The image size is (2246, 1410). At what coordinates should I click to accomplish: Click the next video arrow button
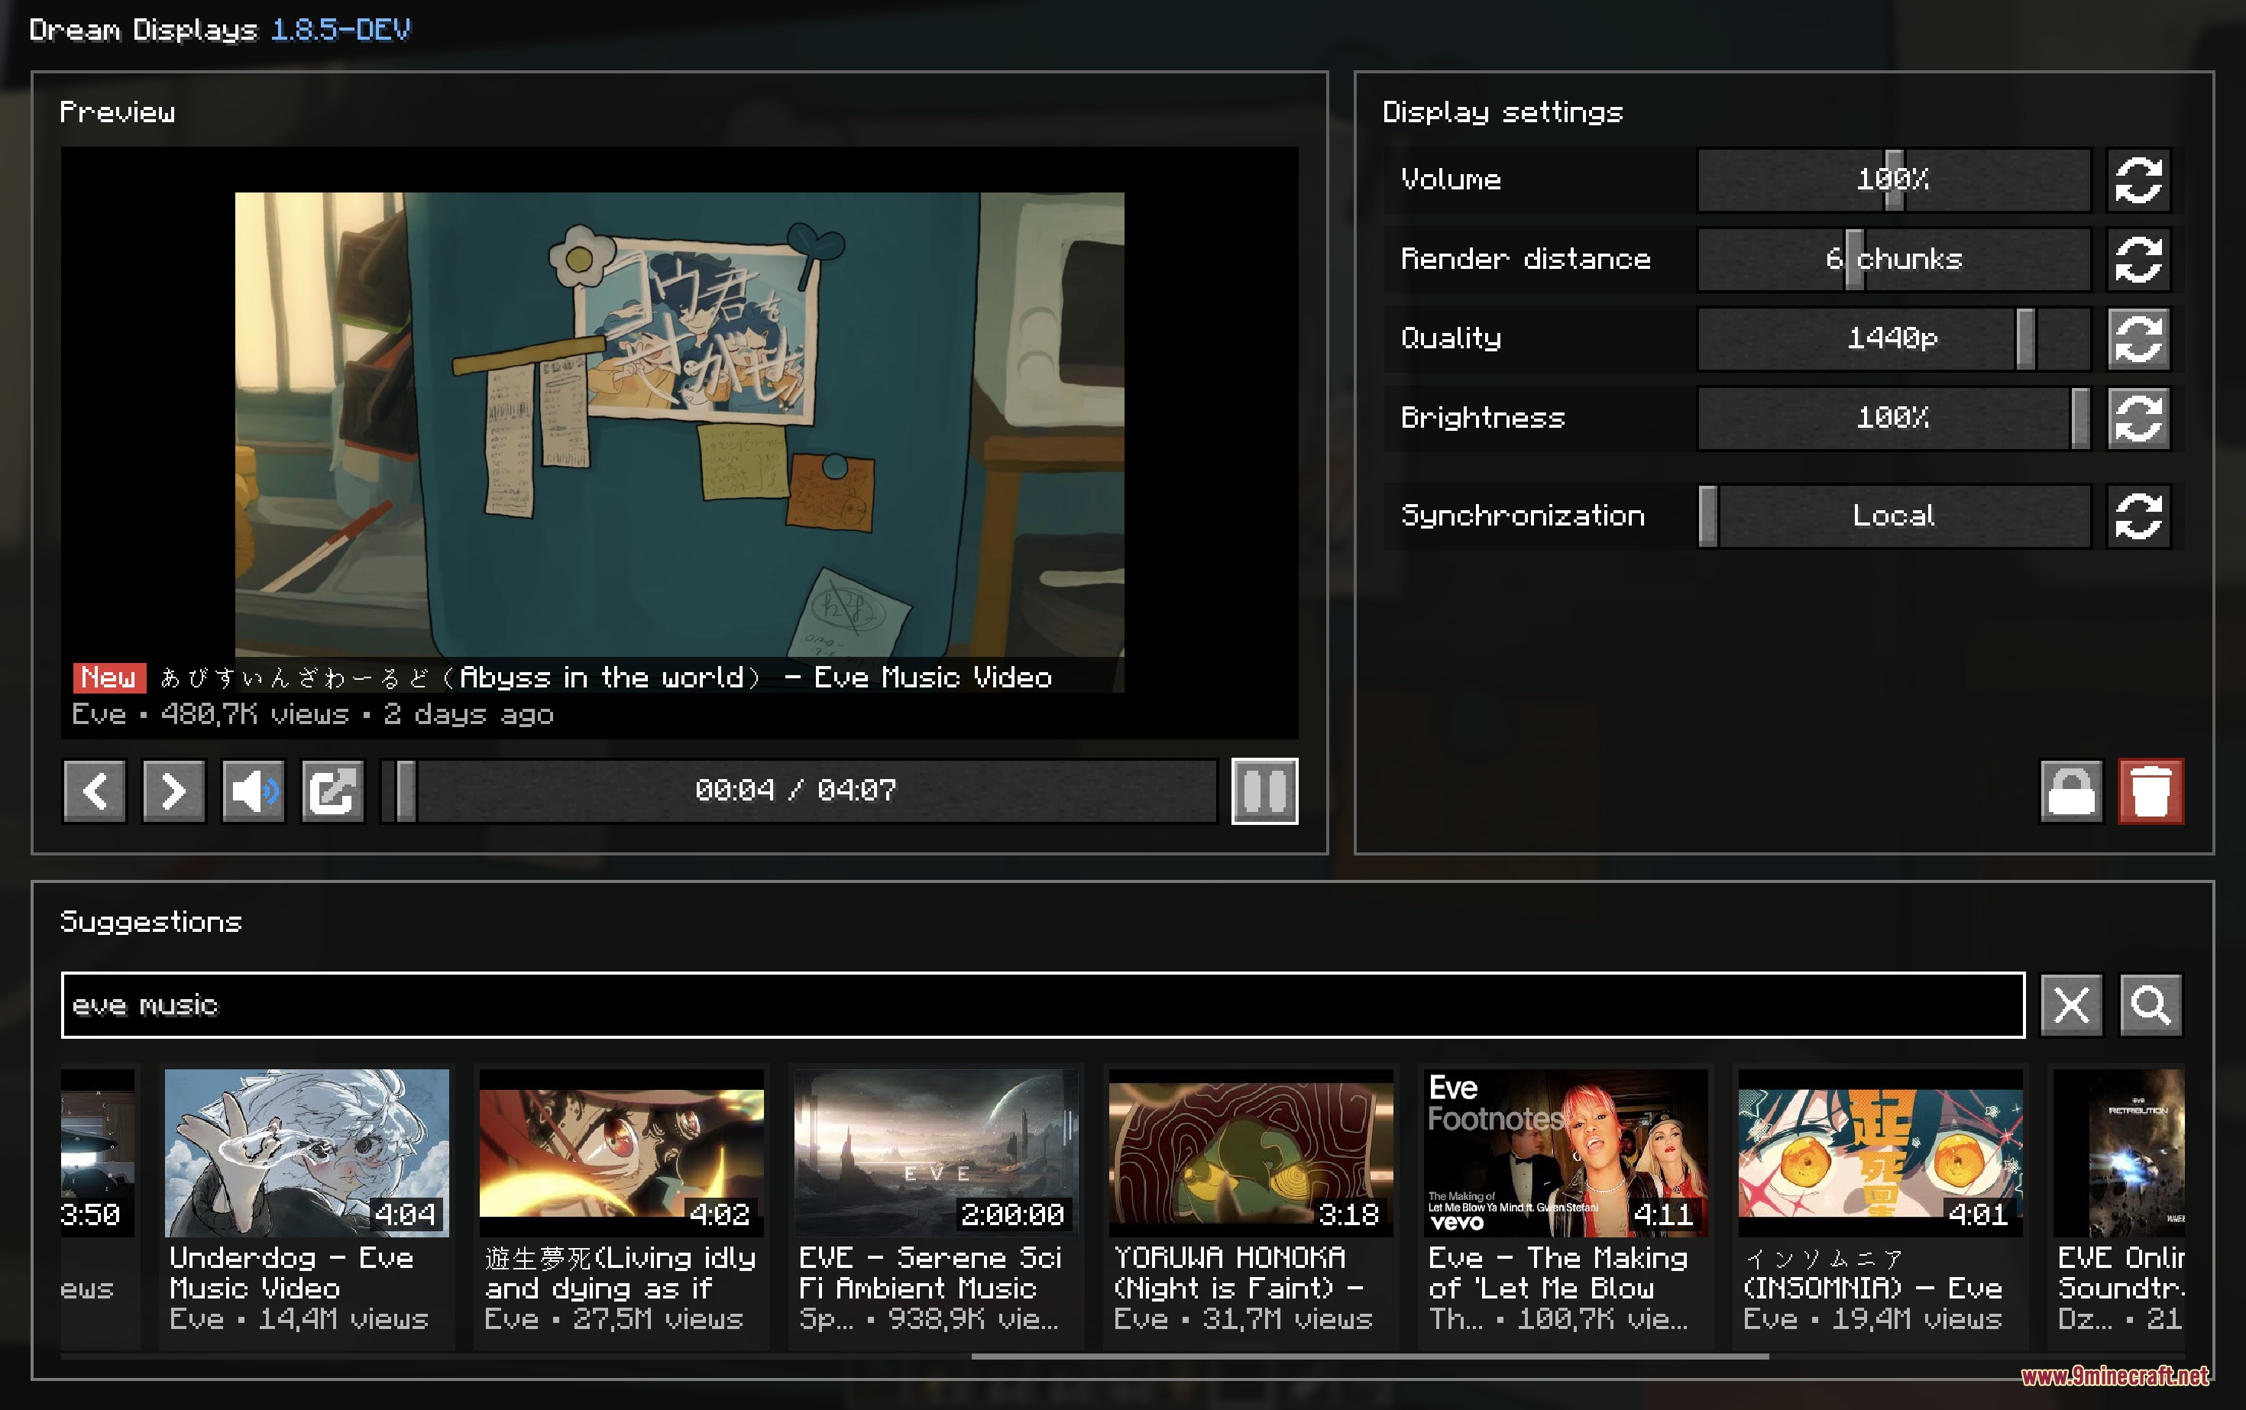[x=173, y=792]
